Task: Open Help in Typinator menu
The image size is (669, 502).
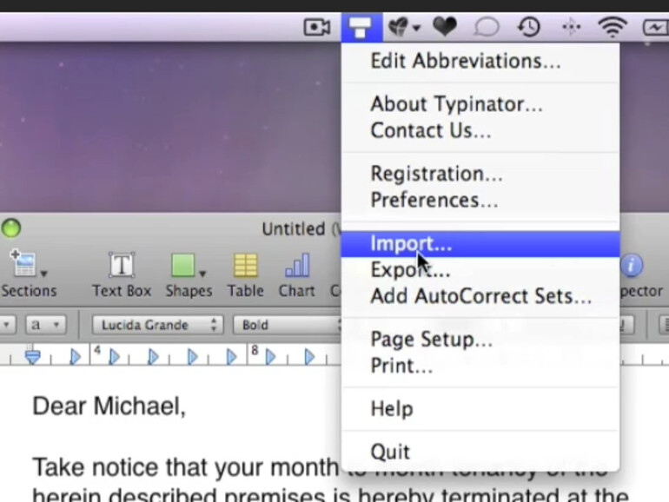Action: (x=480, y=409)
